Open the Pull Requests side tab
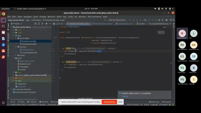The height and width of the screenshot is (113, 201). click(x=8, y=50)
